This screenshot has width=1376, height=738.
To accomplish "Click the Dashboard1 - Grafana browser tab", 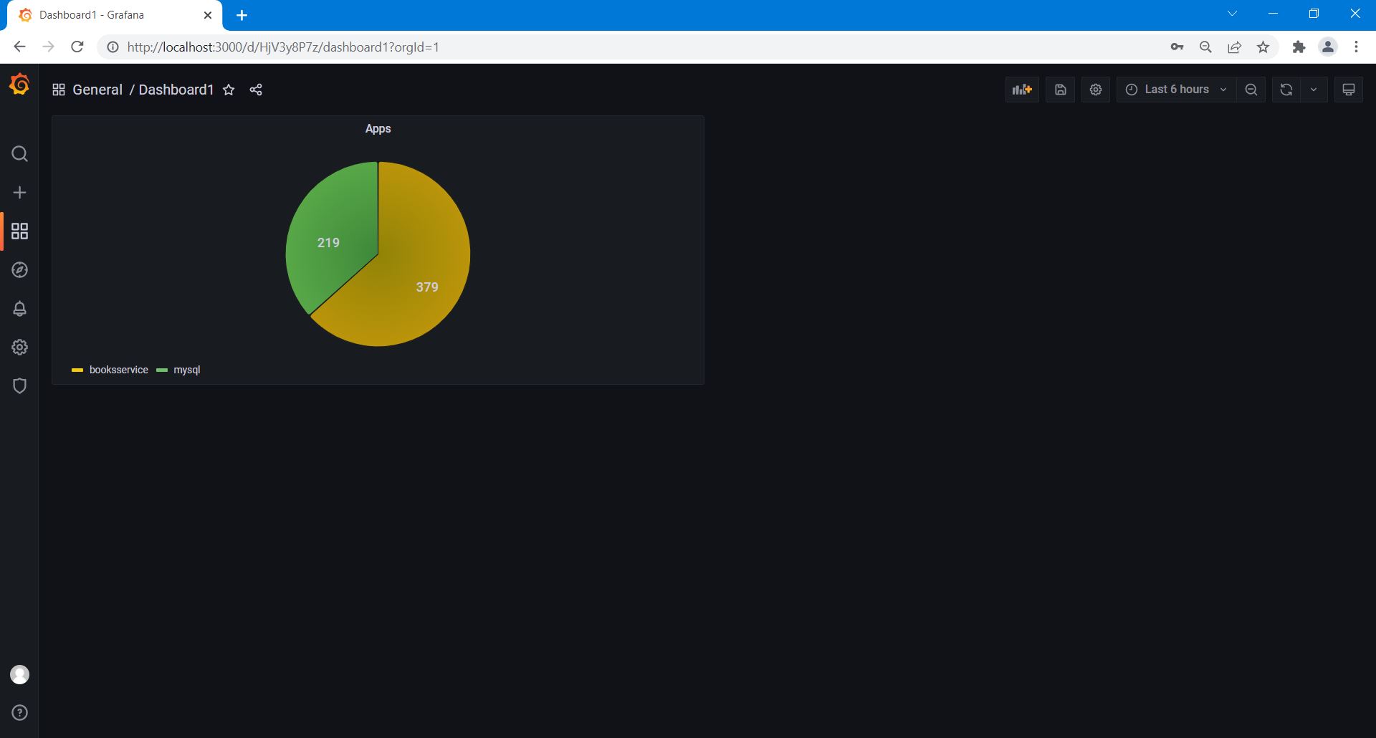I will pyautogui.click(x=92, y=15).
